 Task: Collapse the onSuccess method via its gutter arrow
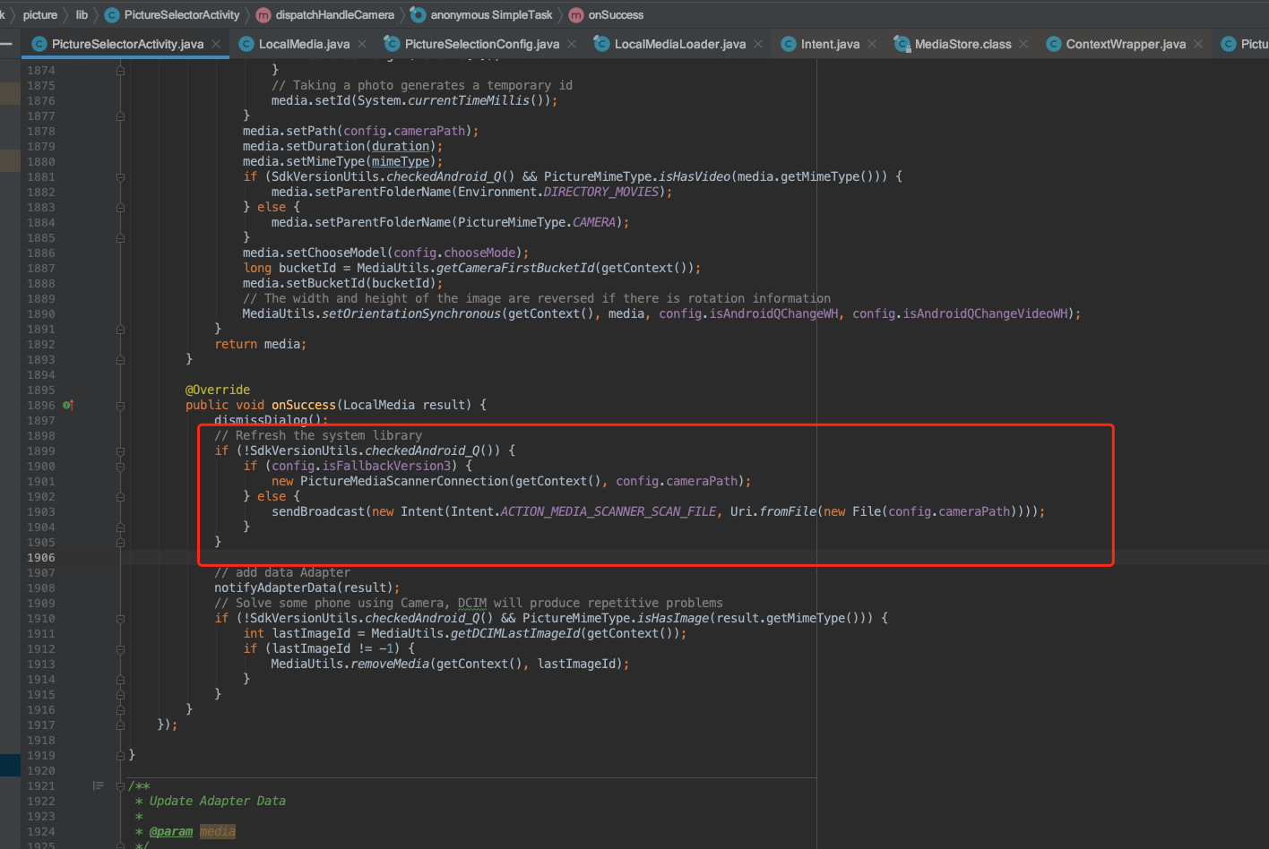click(119, 405)
